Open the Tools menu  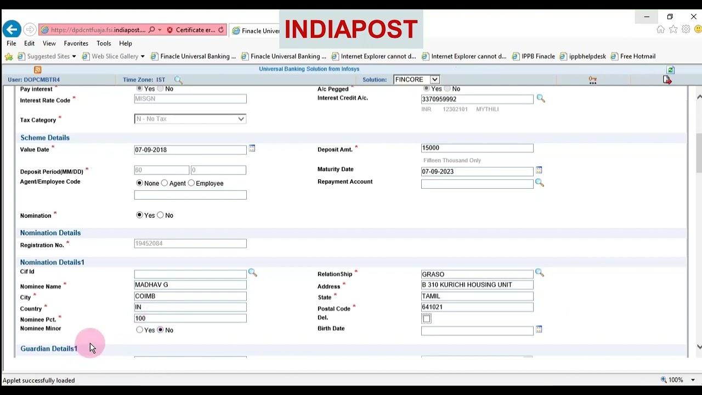(104, 43)
